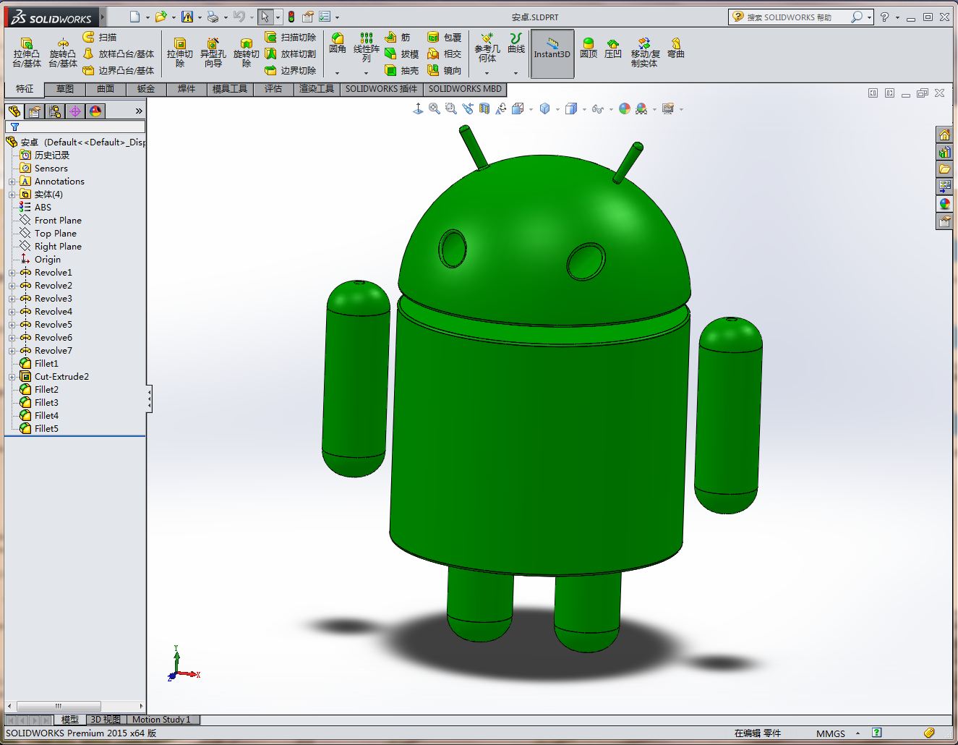Choose the 扫描 sweep feature

[x=100, y=37]
